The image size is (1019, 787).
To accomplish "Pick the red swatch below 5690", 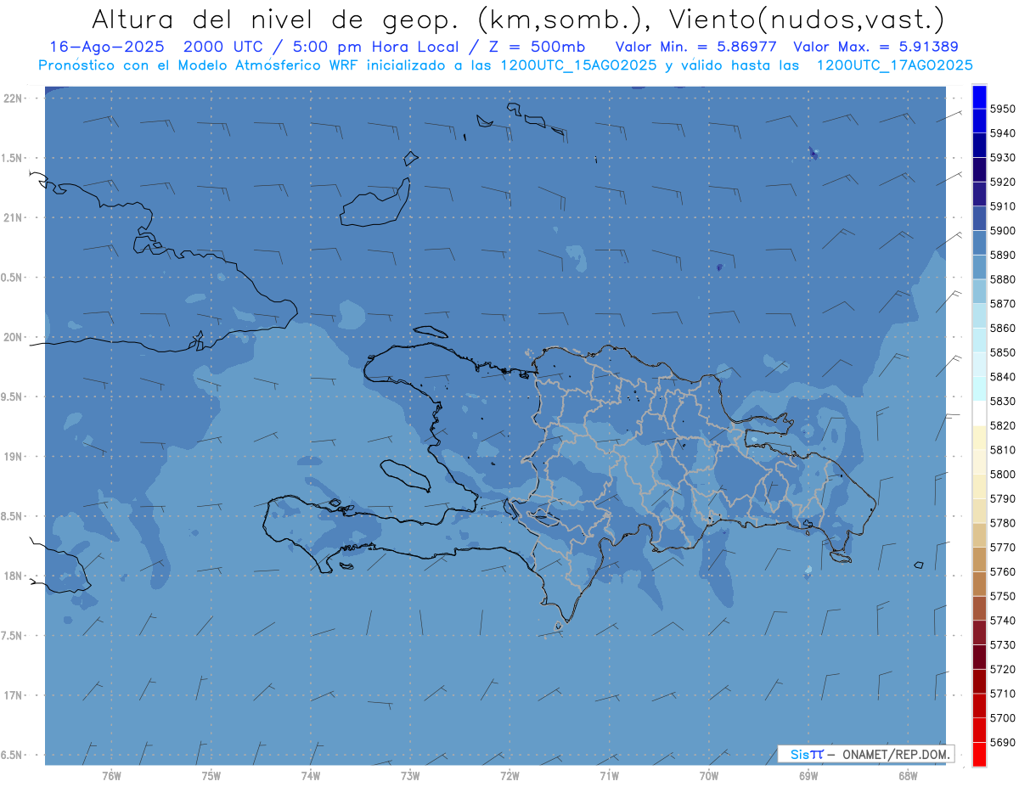I will (979, 754).
